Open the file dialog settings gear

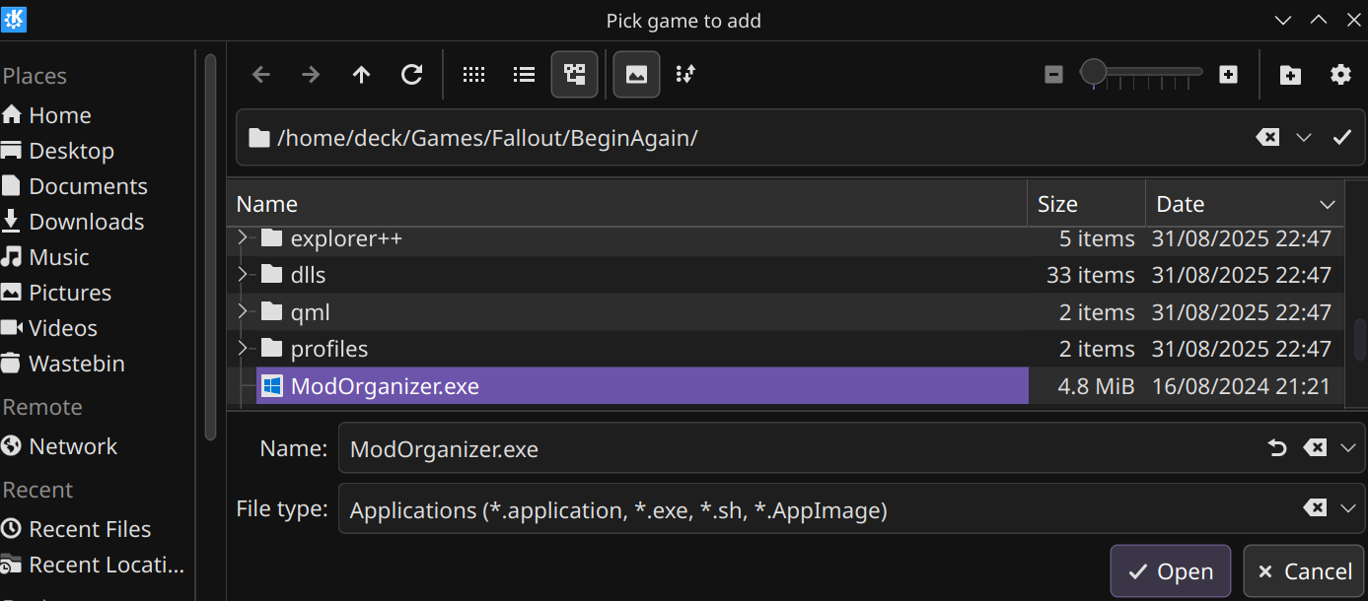(x=1340, y=75)
